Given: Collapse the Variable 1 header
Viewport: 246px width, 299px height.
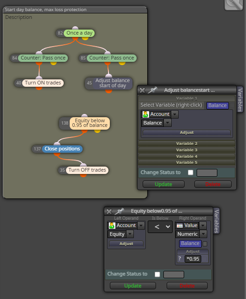Looking at the screenshot, I should [x=186, y=98].
